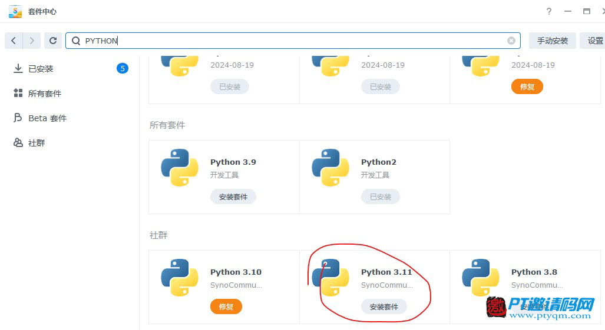Open 手动安装 manual install
605x330 pixels.
coord(552,41)
